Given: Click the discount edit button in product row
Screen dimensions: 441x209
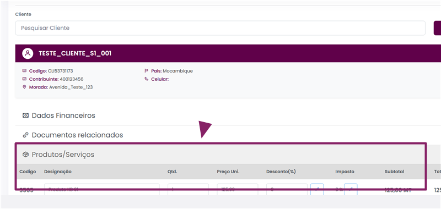Looking at the screenshot, I should (317, 189).
